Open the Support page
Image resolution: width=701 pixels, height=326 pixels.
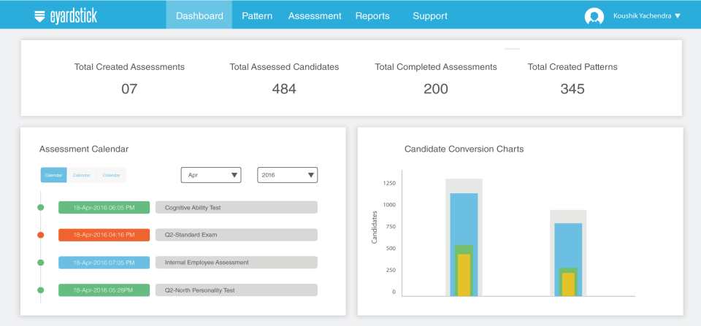pos(430,16)
